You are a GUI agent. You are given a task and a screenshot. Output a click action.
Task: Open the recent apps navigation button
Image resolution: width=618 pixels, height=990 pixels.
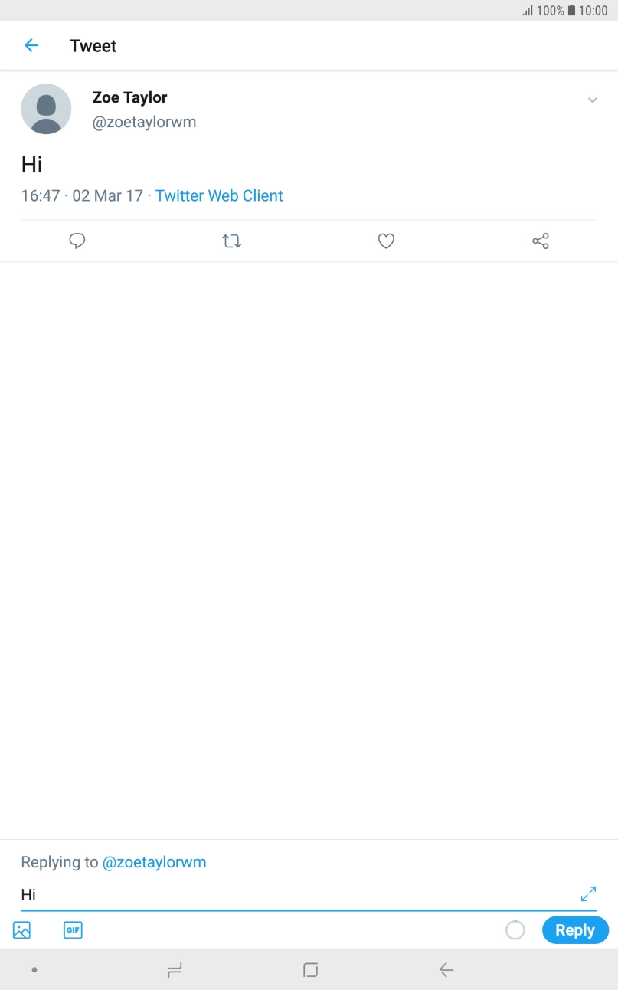(174, 969)
